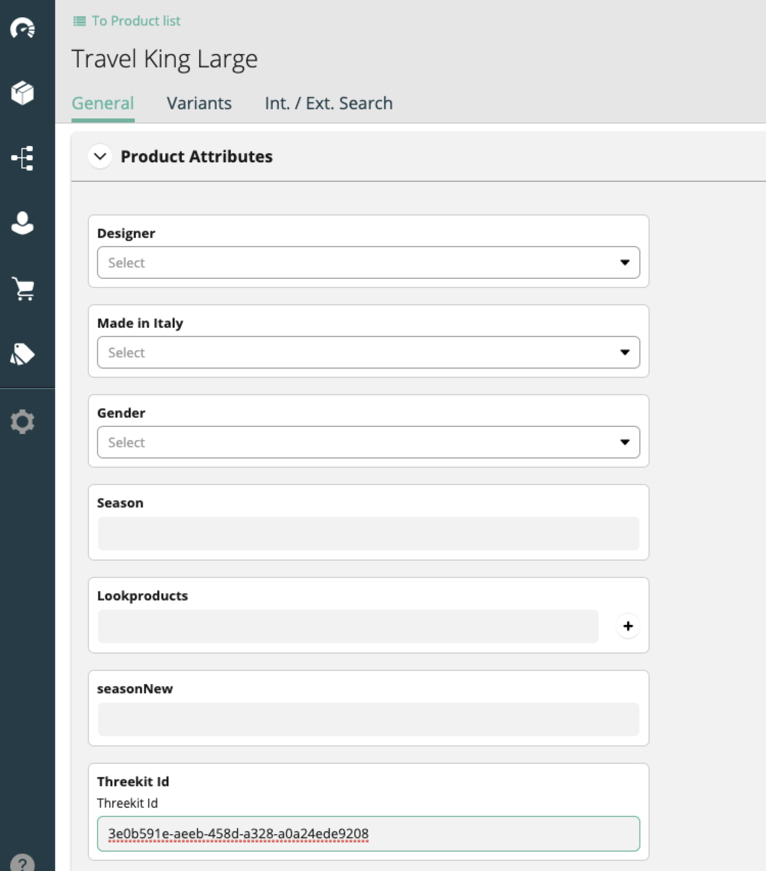The height and width of the screenshot is (871, 766).
Task: Select the General tab
Action: click(103, 103)
